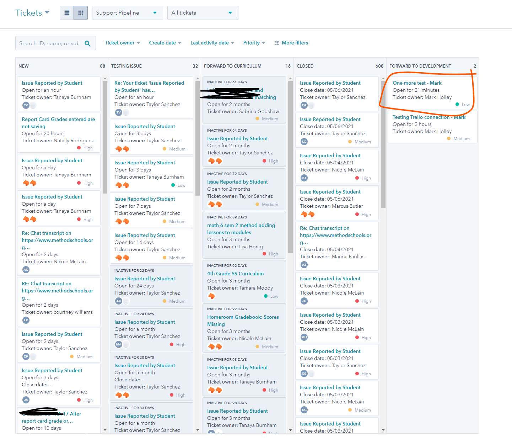
Task: Open the All tickets dropdown
Action: [203, 13]
